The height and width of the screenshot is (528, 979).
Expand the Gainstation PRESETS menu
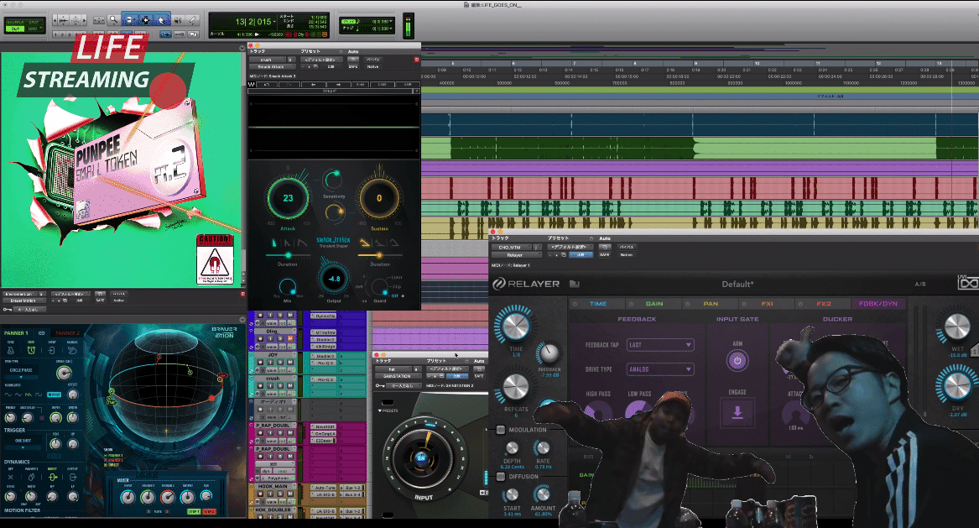388,410
